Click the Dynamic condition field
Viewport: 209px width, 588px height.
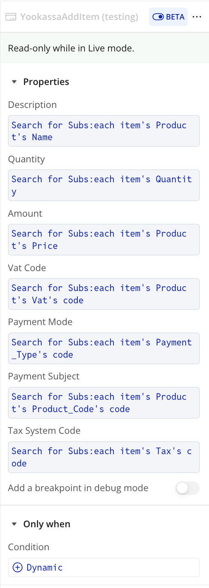[x=104, y=568]
